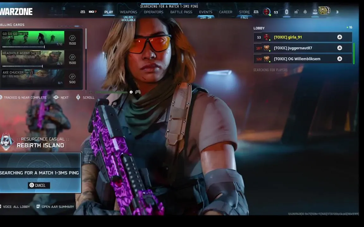Click the NEXT challenge page prompt

click(x=61, y=97)
